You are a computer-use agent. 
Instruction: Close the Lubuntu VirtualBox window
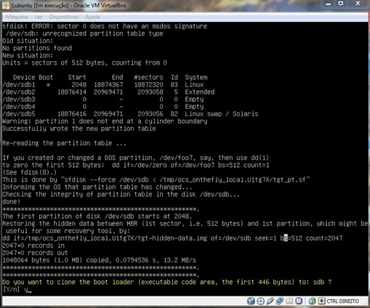(x=358, y=4)
